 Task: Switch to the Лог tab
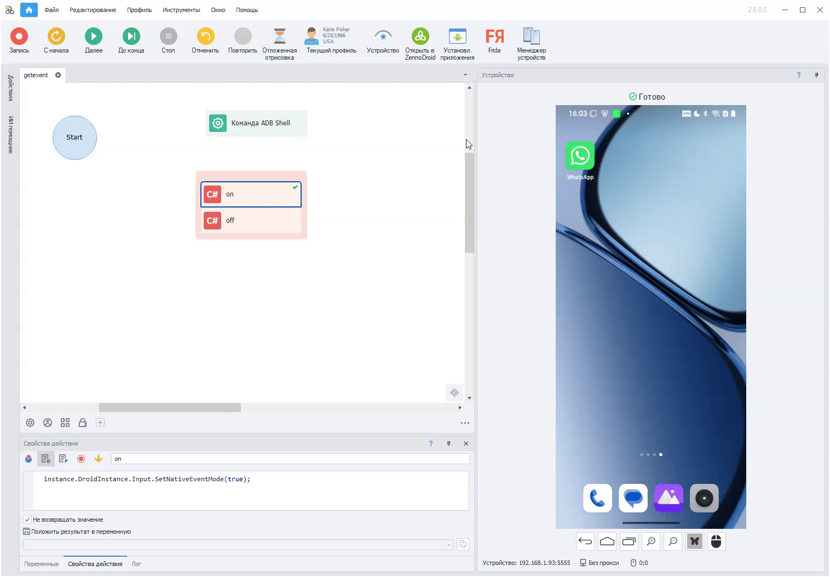tap(136, 564)
